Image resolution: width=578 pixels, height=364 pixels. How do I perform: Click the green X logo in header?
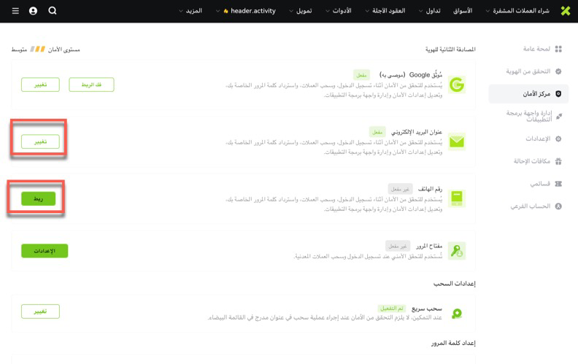coord(565,11)
